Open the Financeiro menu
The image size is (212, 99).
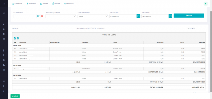coord(31,4)
